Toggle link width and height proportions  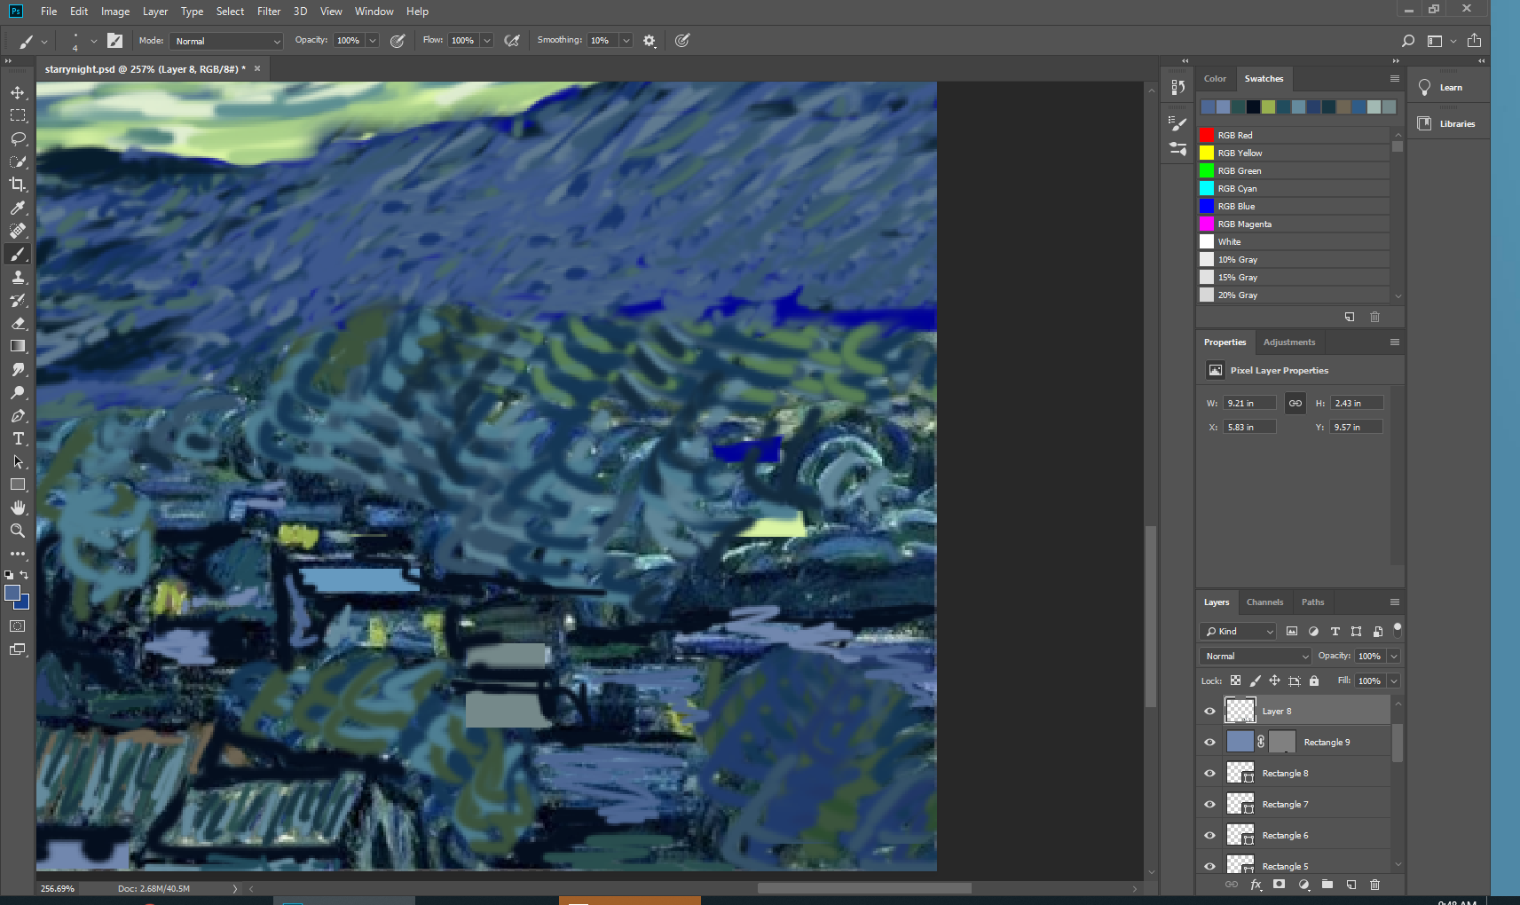pyautogui.click(x=1296, y=403)
